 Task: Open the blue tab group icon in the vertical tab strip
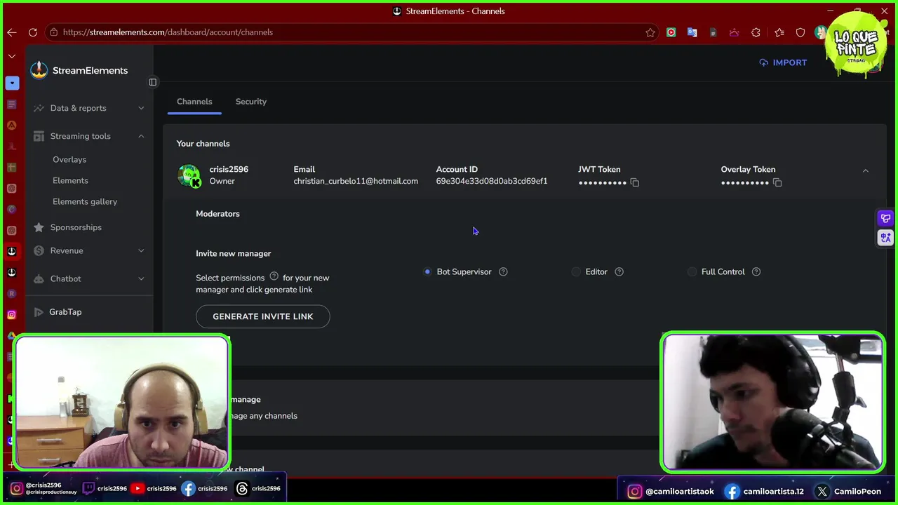click(12, 83)
